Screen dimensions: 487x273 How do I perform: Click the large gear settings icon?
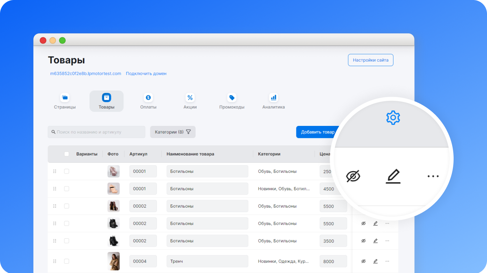point(393,118)
